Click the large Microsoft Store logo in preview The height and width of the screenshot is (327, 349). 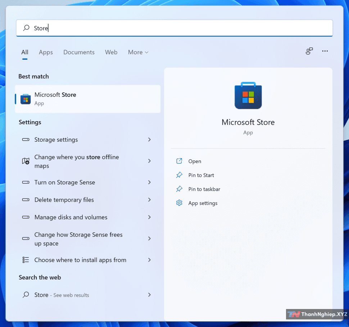click(248, 95)
